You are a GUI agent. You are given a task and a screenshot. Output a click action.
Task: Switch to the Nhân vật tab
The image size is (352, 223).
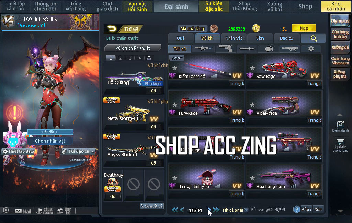coord(234,38)
